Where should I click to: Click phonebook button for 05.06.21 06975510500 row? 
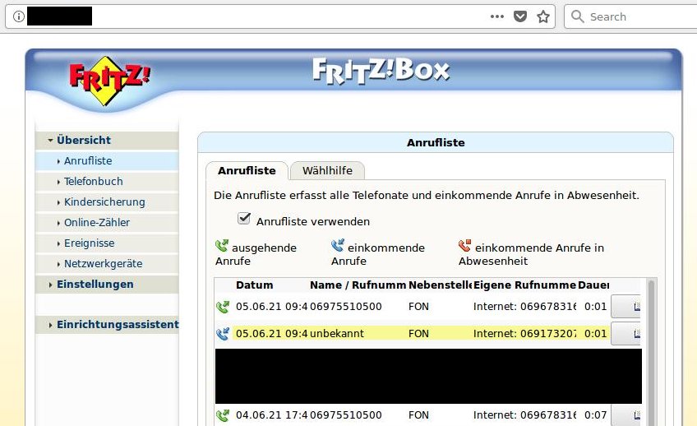625,307
